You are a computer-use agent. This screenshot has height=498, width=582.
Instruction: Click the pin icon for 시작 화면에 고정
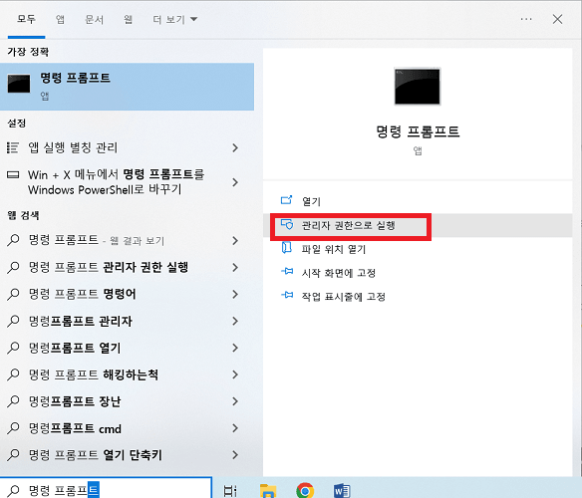pyautogui.click(x=287, y=272)
